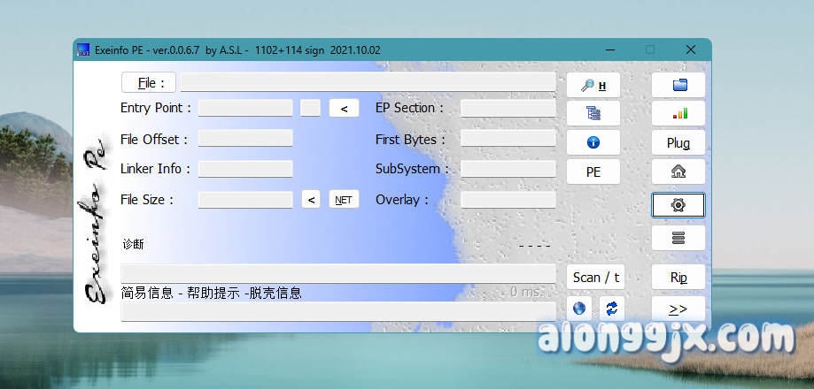Click the three-line menu icon button

678,238
